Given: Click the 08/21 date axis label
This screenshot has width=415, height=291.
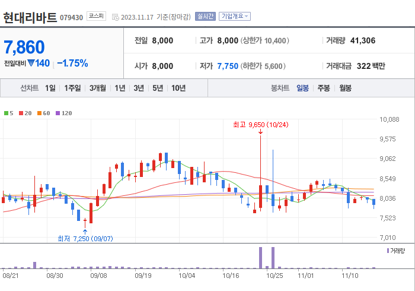Looking at the screenshot, I should pyautogui.click(x=11, y=276).
